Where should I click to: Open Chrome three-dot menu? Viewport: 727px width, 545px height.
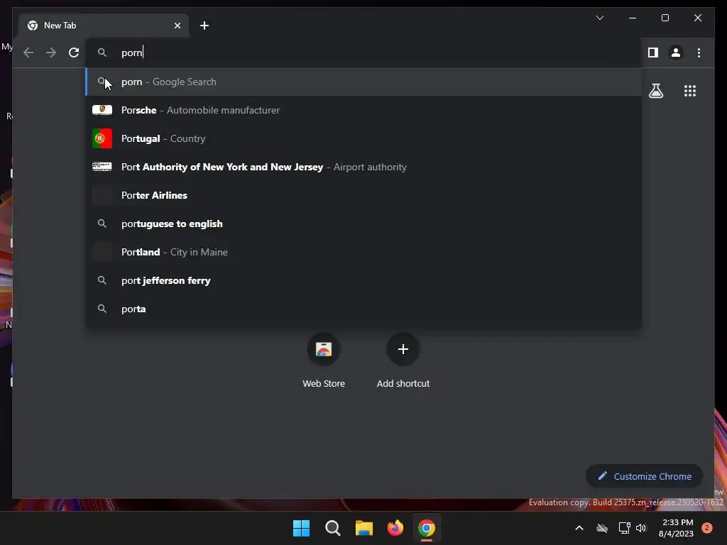pyautogui.click(x=699, y=53)
